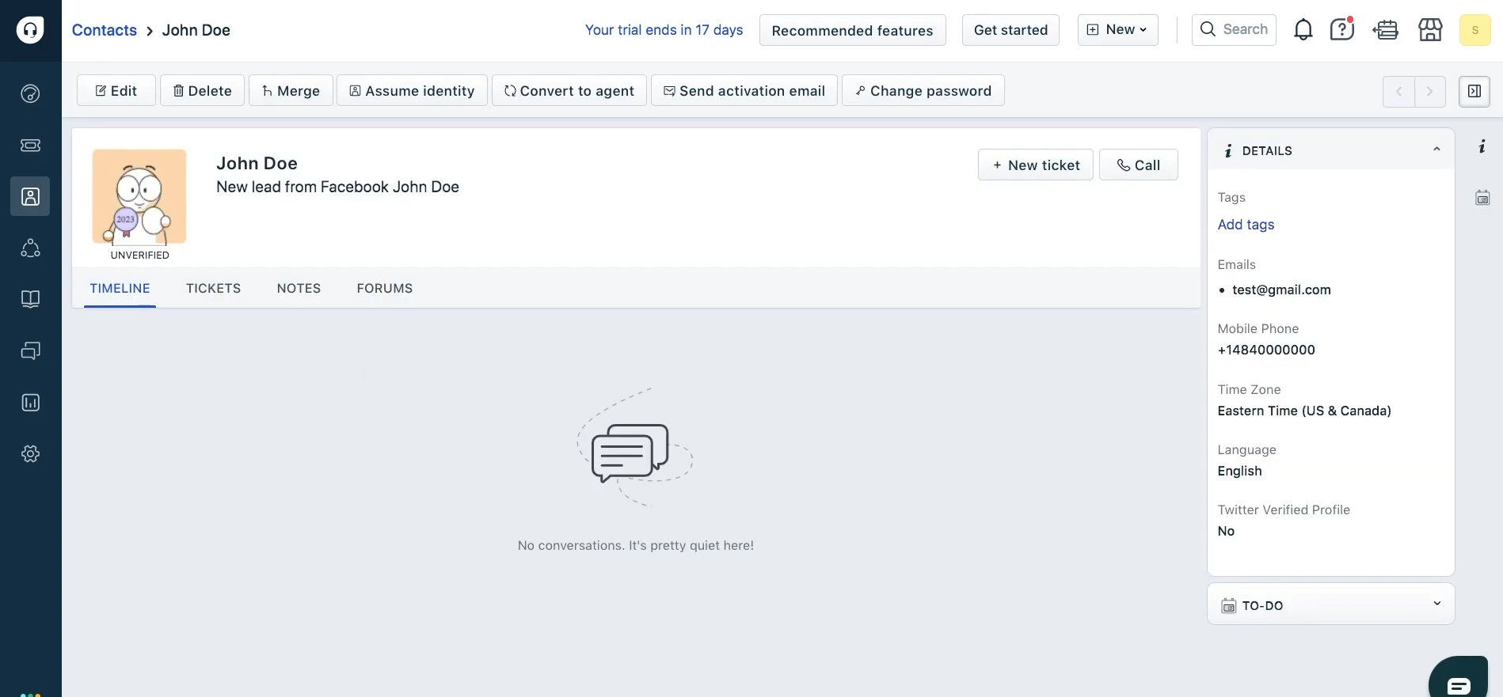Click the Merge contact button
1503x697 pixels.
[x=291, y=91]
